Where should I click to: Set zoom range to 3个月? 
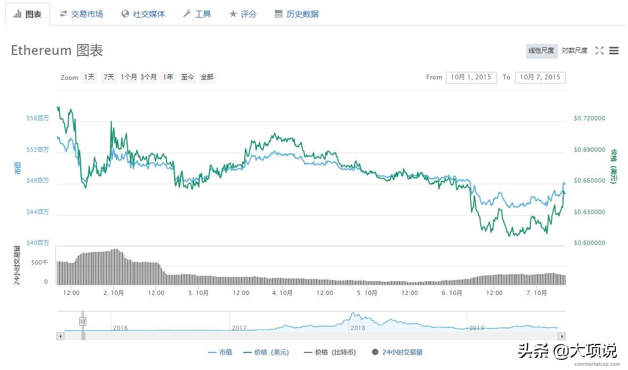[148, 77]
